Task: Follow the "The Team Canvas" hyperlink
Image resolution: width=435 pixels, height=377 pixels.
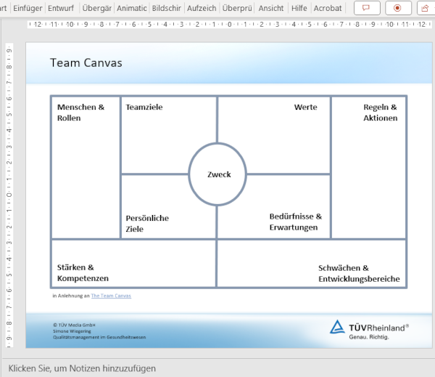Action: tap(111, 296)
